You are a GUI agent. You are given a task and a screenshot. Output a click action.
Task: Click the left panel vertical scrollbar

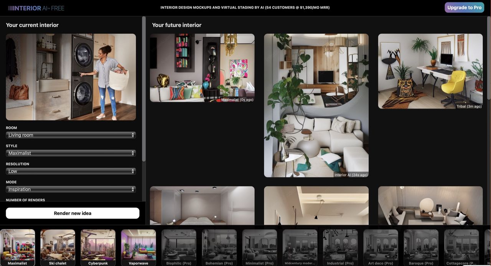(x=144, y=88)
